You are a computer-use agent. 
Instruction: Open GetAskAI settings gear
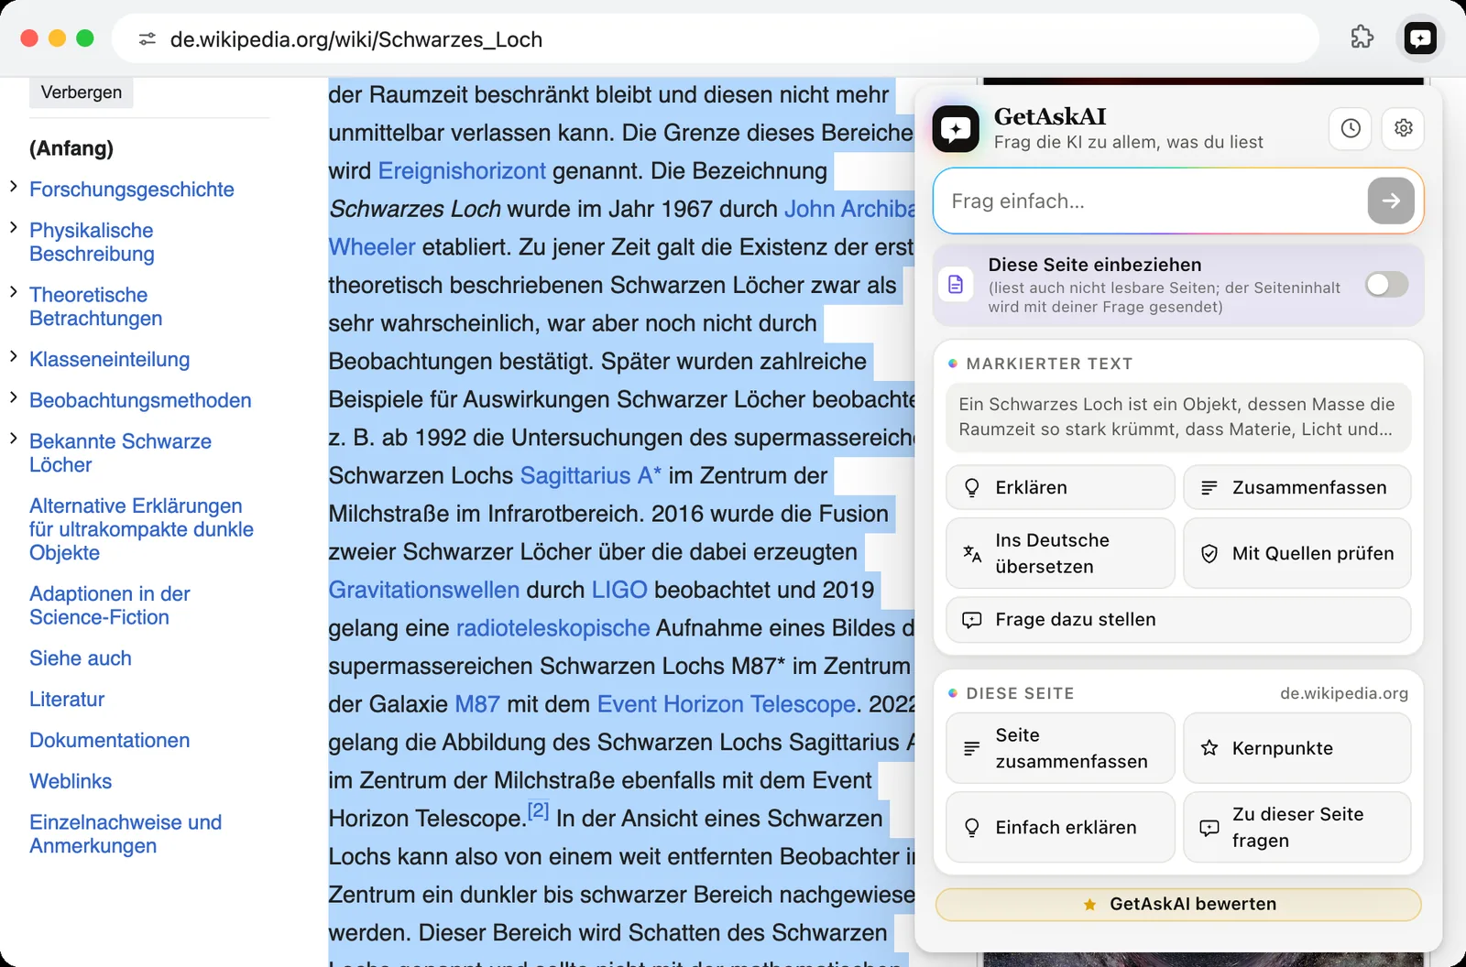(x=1403, y=128)
